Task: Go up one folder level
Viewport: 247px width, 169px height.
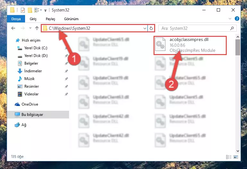Action: point(37,28)
